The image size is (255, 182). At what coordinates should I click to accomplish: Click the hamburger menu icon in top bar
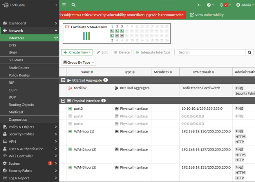pos(64,5)
